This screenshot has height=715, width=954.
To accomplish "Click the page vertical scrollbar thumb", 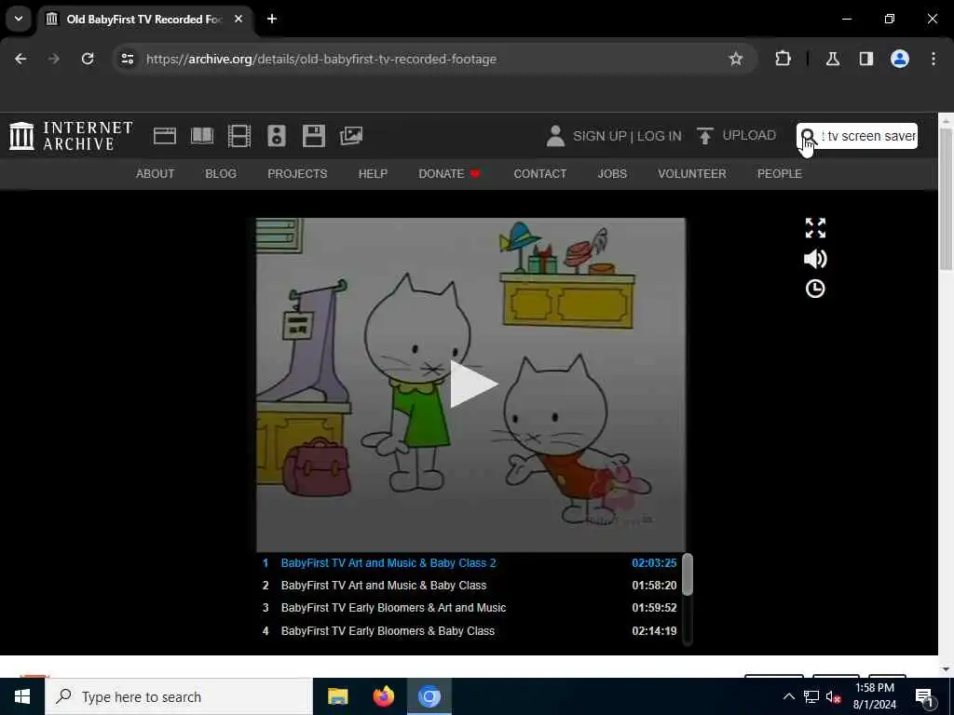I will (x=946, y=198).
